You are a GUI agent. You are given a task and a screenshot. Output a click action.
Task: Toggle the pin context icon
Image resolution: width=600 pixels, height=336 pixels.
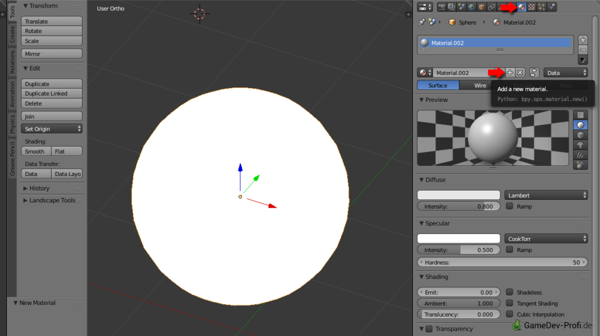pos(422,22)
